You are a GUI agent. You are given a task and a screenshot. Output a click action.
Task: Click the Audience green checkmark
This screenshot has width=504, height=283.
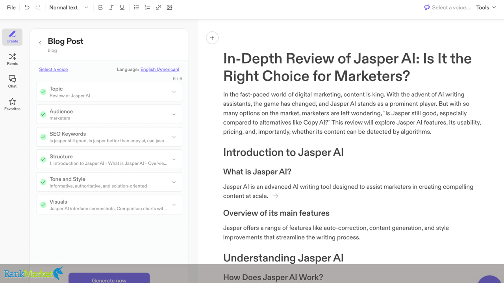point(43,114)
